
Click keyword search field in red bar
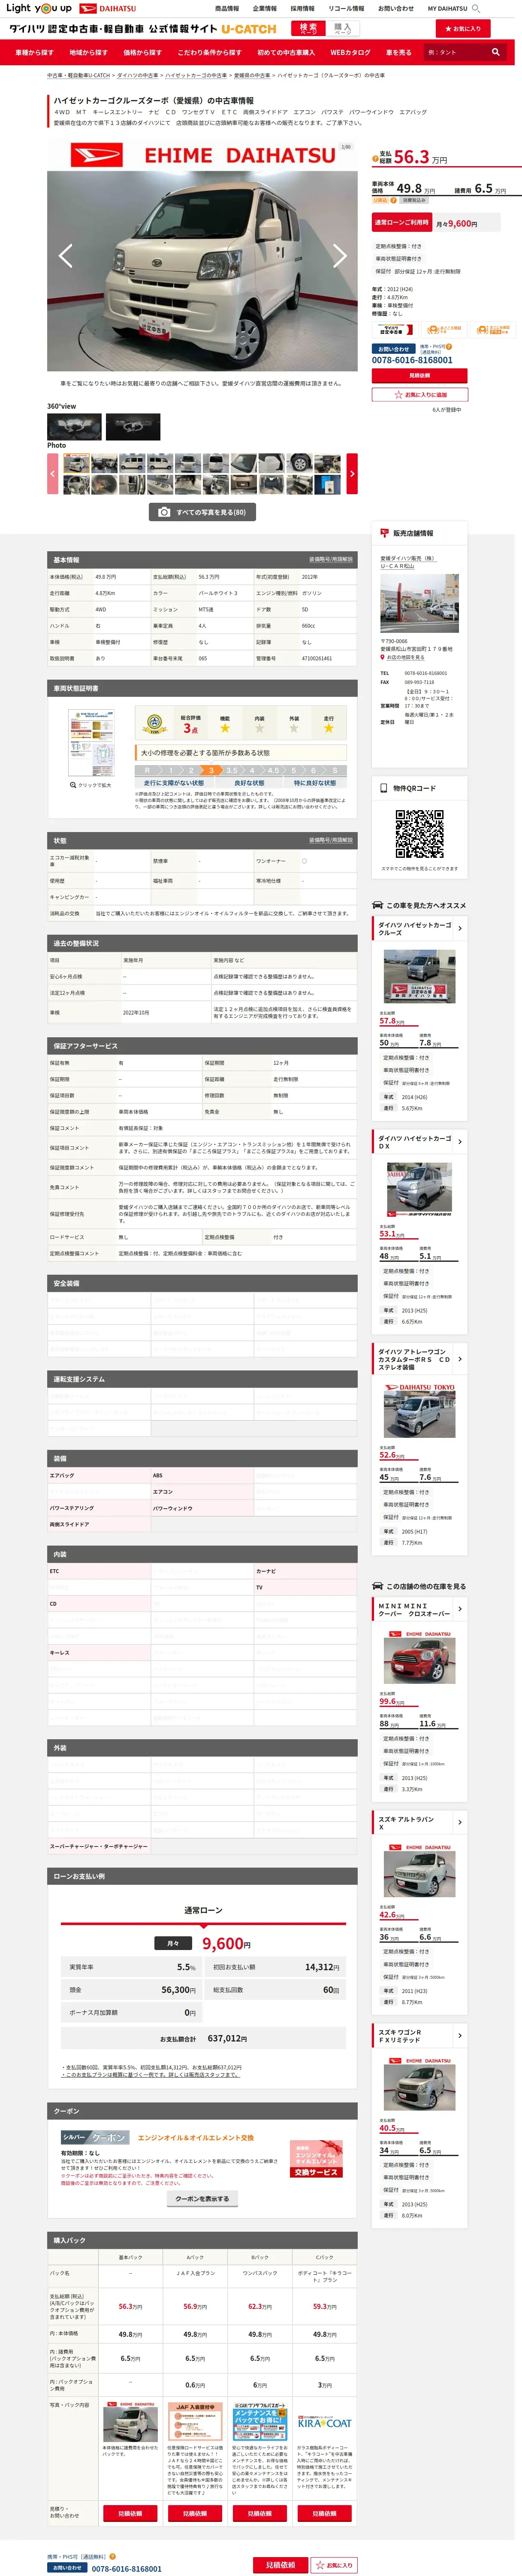[455, 52]
